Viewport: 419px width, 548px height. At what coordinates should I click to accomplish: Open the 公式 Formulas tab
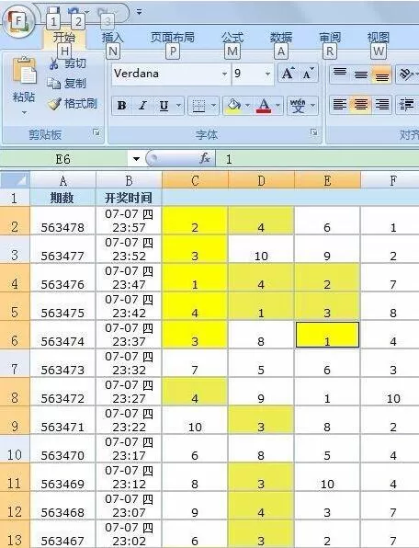click(232, 37)
